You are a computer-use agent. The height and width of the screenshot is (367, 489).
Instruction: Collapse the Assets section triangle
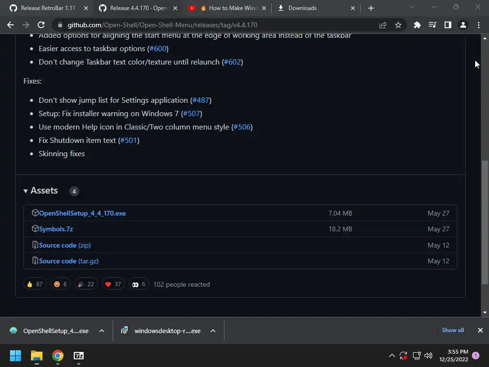[26, 191]
